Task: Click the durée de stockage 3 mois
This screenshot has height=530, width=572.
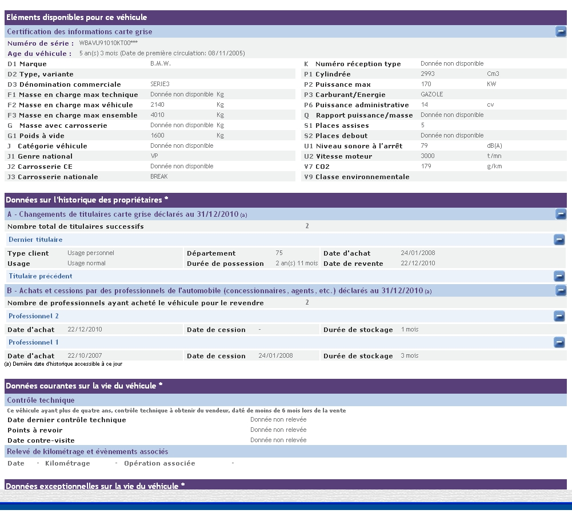Action: pyautogui.click(x=410, y=355)
